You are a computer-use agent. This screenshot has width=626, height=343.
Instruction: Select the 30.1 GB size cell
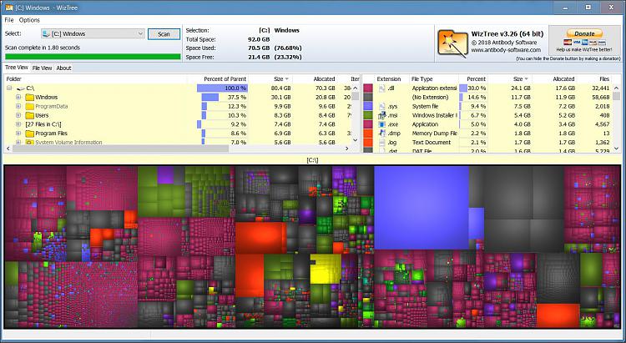pyautogui.click(x=282, y=97)
